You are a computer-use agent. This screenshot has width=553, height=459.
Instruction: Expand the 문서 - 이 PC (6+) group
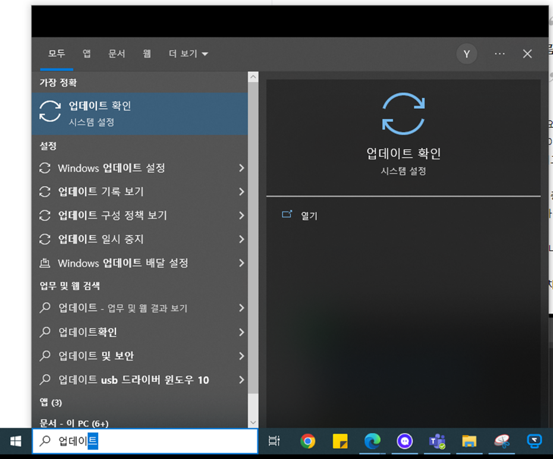[74, 423]
